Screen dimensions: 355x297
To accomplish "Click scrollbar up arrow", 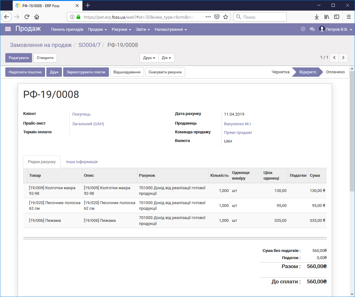I will (x=352, y=69).
